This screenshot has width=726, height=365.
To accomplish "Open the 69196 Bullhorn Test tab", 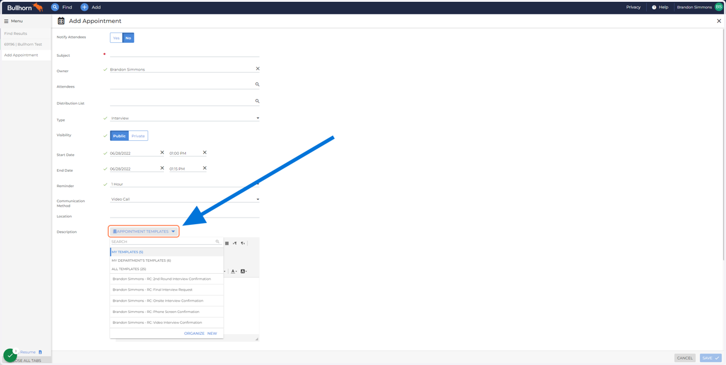I will click(x=26, y=45).
